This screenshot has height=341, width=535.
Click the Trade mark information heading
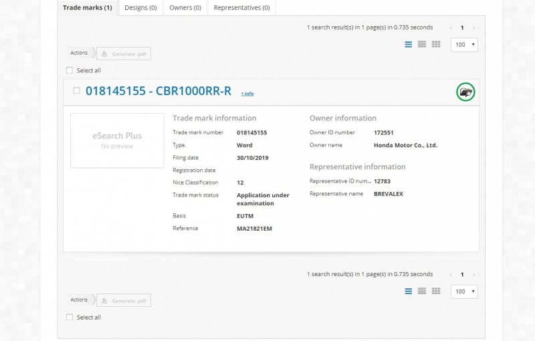click(x=214, y=118)
